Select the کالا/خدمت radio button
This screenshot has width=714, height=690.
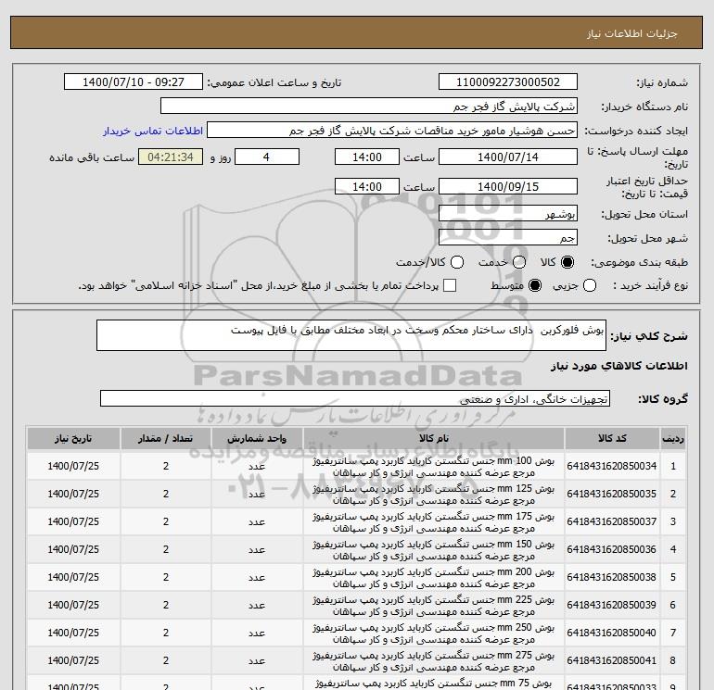pos(457,262)
